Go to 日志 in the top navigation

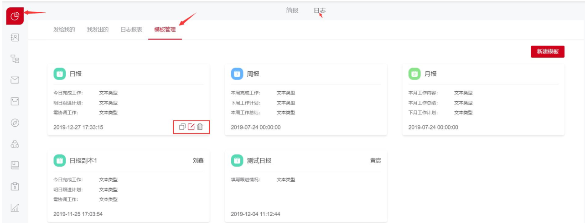pyautogui.click(x=320, y=10)
